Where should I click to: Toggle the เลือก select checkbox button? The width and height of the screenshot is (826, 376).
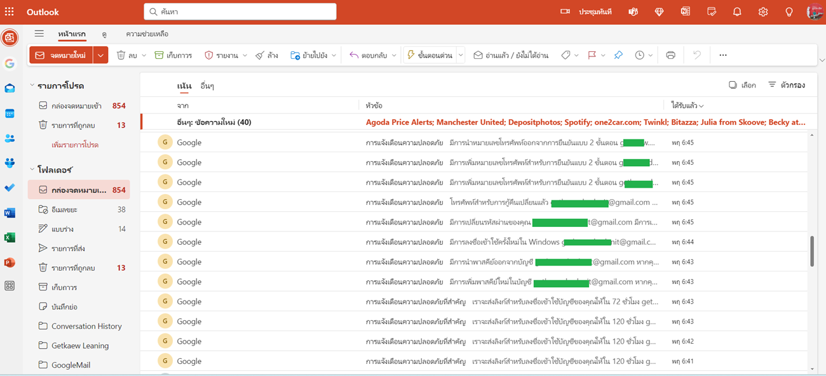pos(741,85)
